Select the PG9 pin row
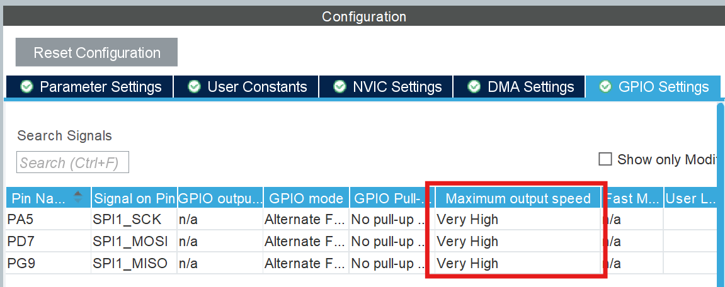725x287 pixels. 363,264
